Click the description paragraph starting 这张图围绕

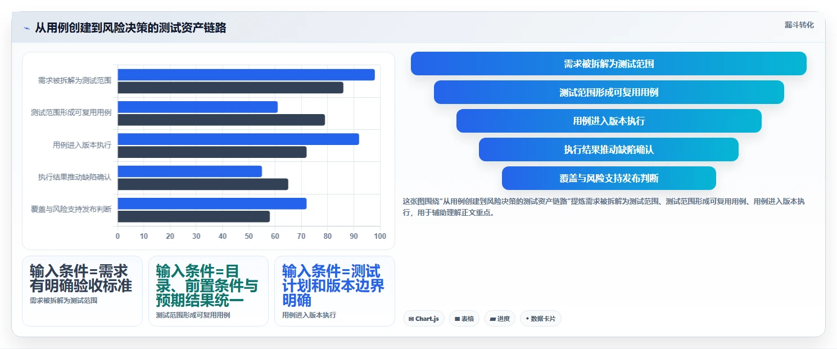coord(604,207)
